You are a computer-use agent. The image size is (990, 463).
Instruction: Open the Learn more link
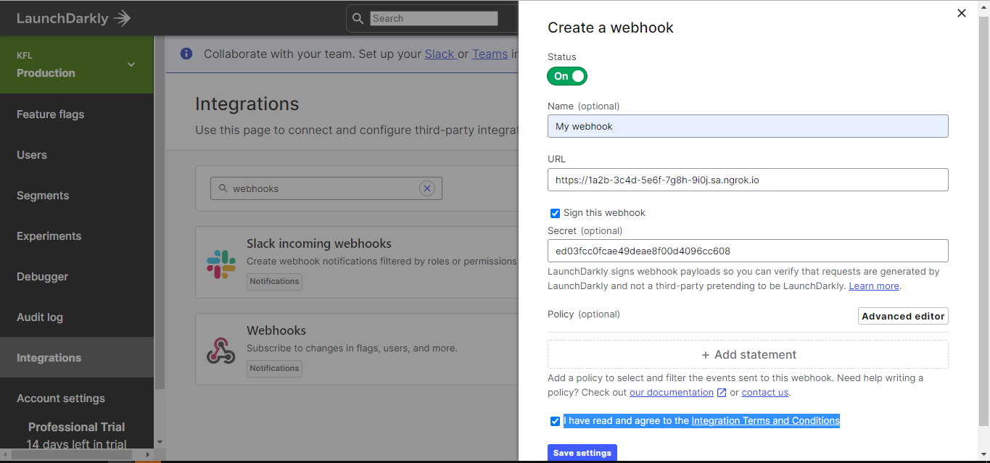coord(874,286)
